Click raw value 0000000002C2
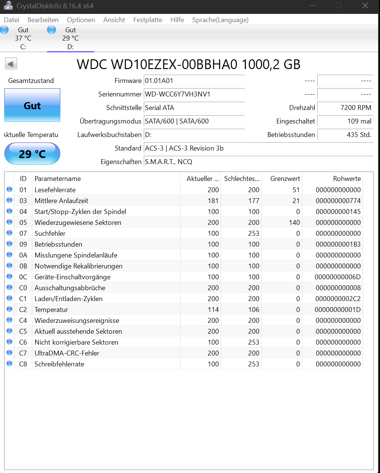Screen dimensions: 380x473 [338, 299]
